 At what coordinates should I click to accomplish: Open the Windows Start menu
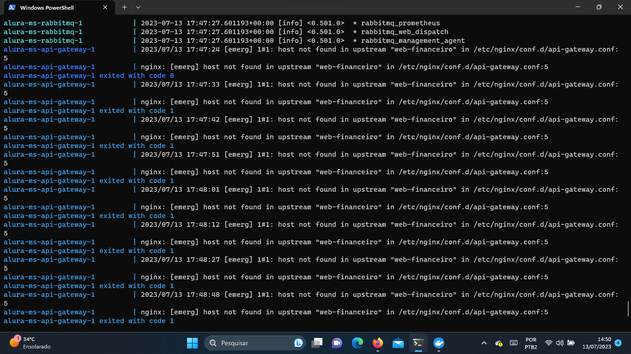192,343
